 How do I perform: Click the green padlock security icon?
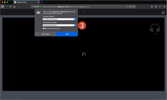40,7
